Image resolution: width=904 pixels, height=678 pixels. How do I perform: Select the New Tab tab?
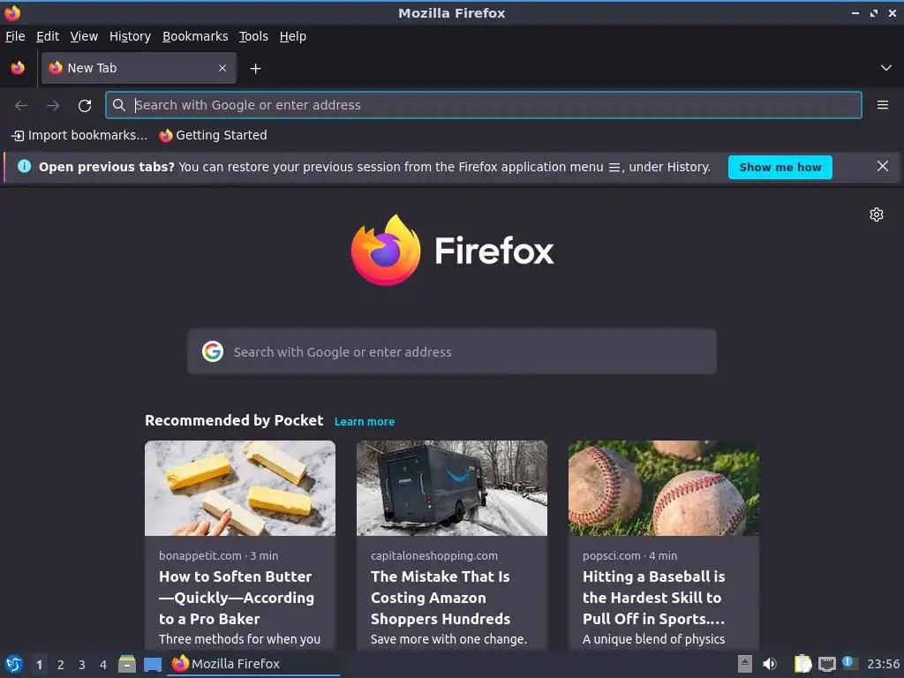tap(139, 68)
